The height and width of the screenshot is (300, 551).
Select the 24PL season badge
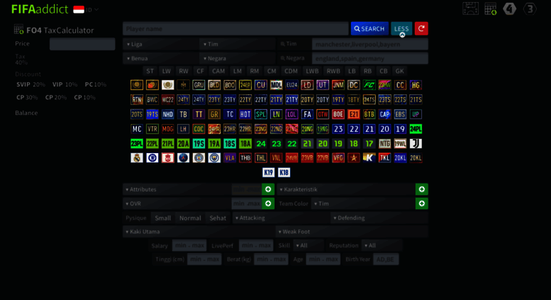(x=416, y=129)
